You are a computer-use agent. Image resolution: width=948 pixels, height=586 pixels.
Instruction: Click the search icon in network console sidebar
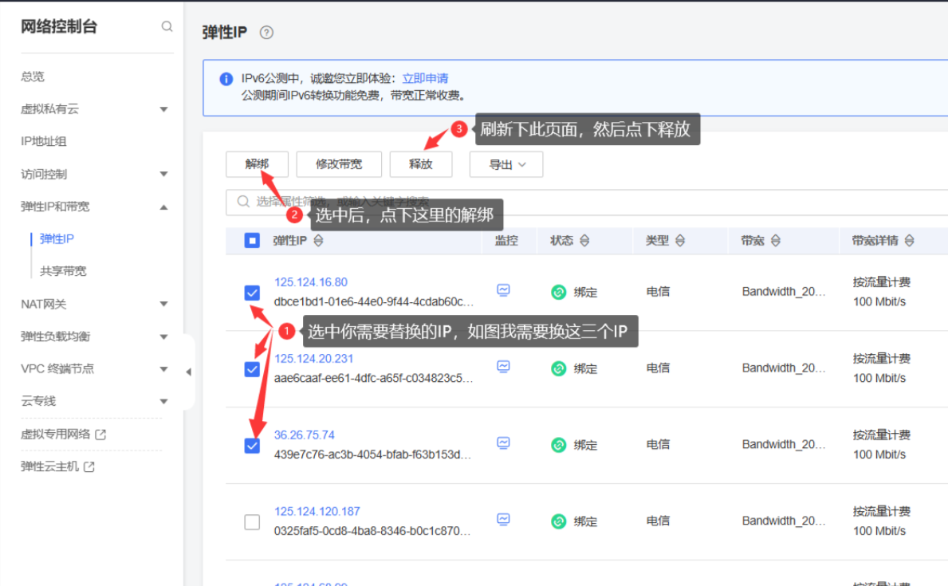tap(167, 26)
